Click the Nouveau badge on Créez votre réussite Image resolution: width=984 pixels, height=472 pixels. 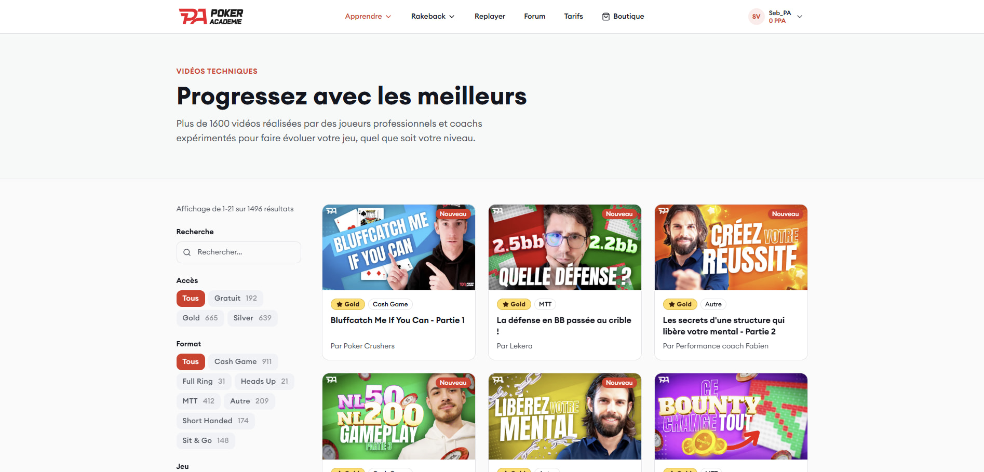point(785,214)
